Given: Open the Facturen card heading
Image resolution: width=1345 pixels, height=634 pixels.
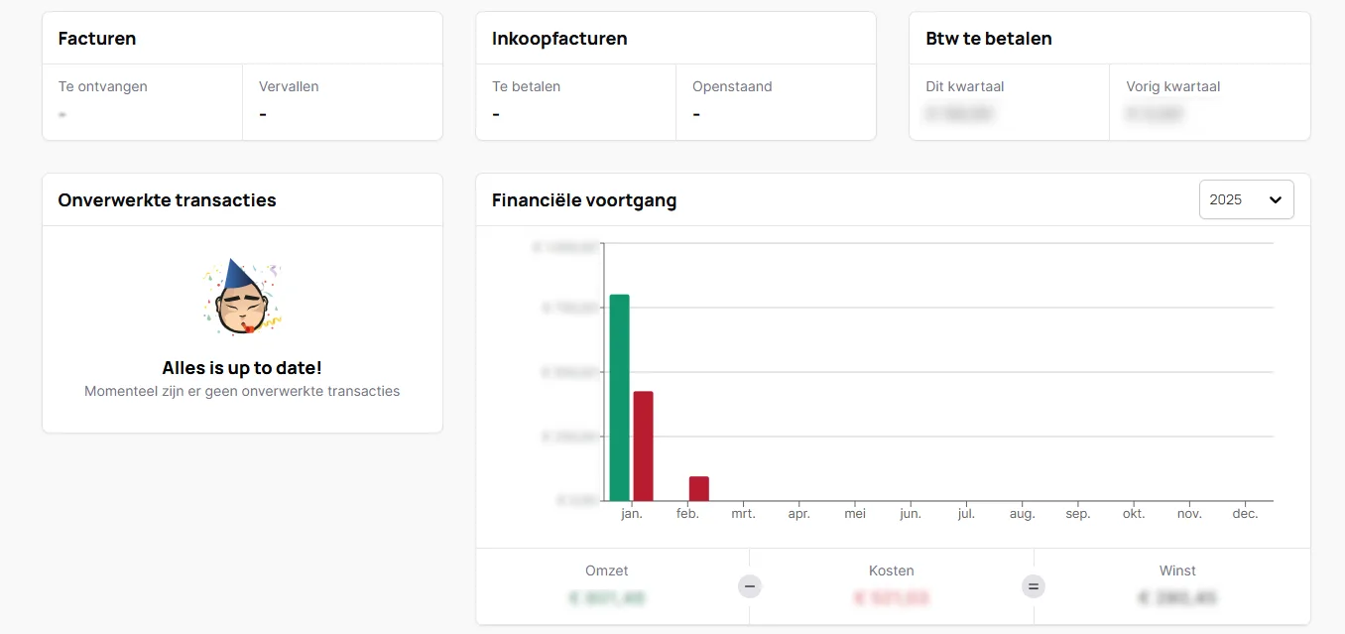Looking at the screenshot, I should [97, 39].
